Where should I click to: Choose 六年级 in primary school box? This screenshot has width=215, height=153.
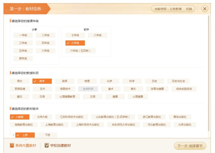(46, 51)
